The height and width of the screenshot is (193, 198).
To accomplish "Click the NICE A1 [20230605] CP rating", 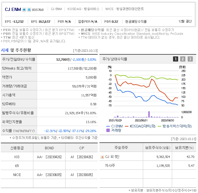I will [x=82, y=175].
